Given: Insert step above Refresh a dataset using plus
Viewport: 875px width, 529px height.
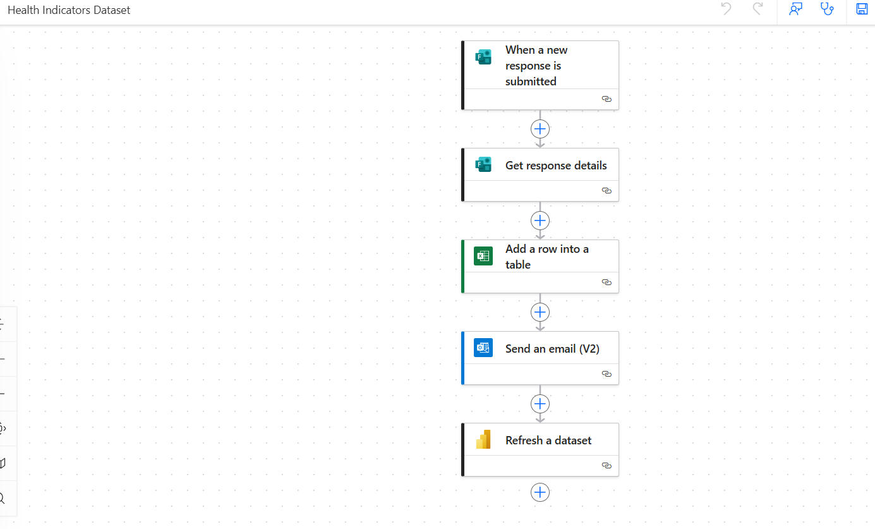Looking at the screenshot, I should [540, 403].
